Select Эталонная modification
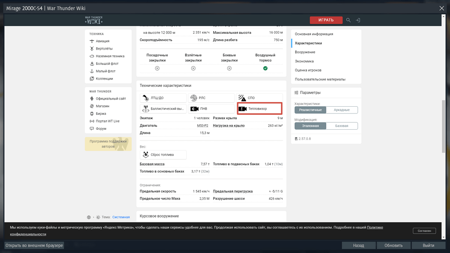Viewport: 450px width, 253px height. (310, 126)
